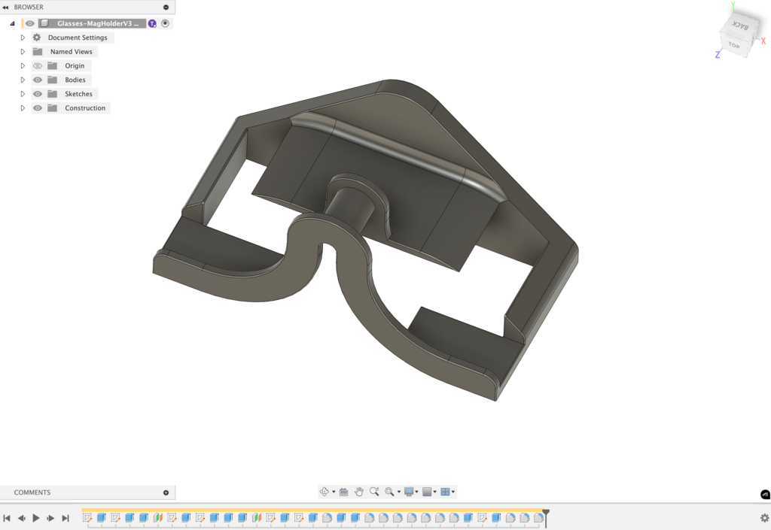The width and height of the screenshot is (771, 530).
Task: Open the Viewports layout icon
Action: (x=445, y=492)
